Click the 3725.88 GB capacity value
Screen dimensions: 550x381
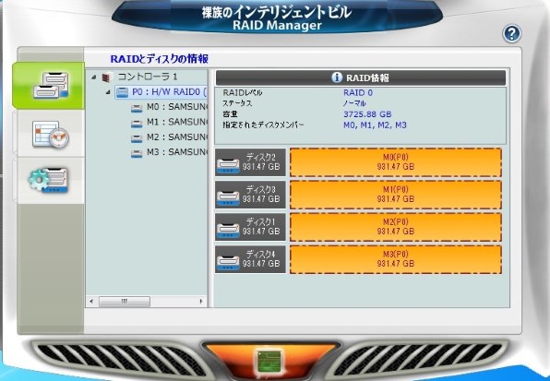[x=367, y=114]
